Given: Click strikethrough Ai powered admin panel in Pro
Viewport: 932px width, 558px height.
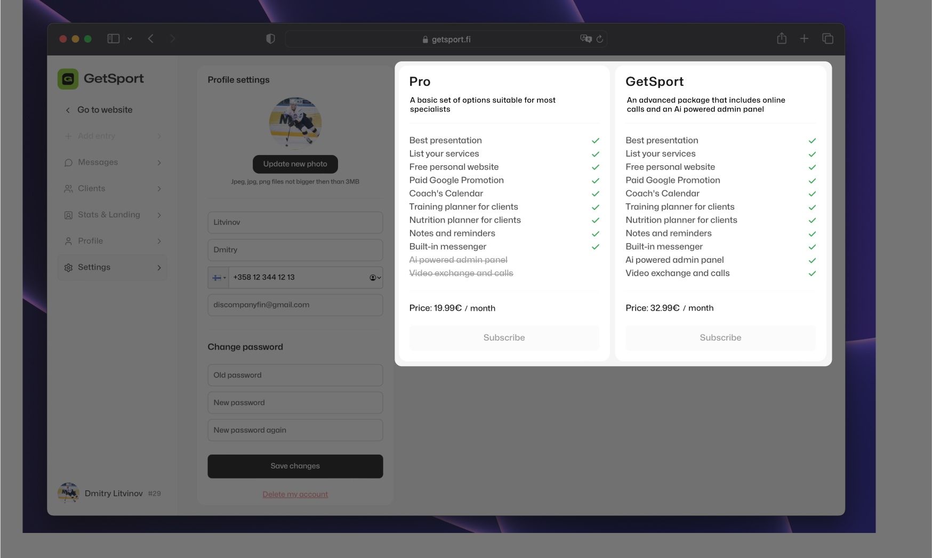Looking at the screenshot, I should [x=459, y=260].
